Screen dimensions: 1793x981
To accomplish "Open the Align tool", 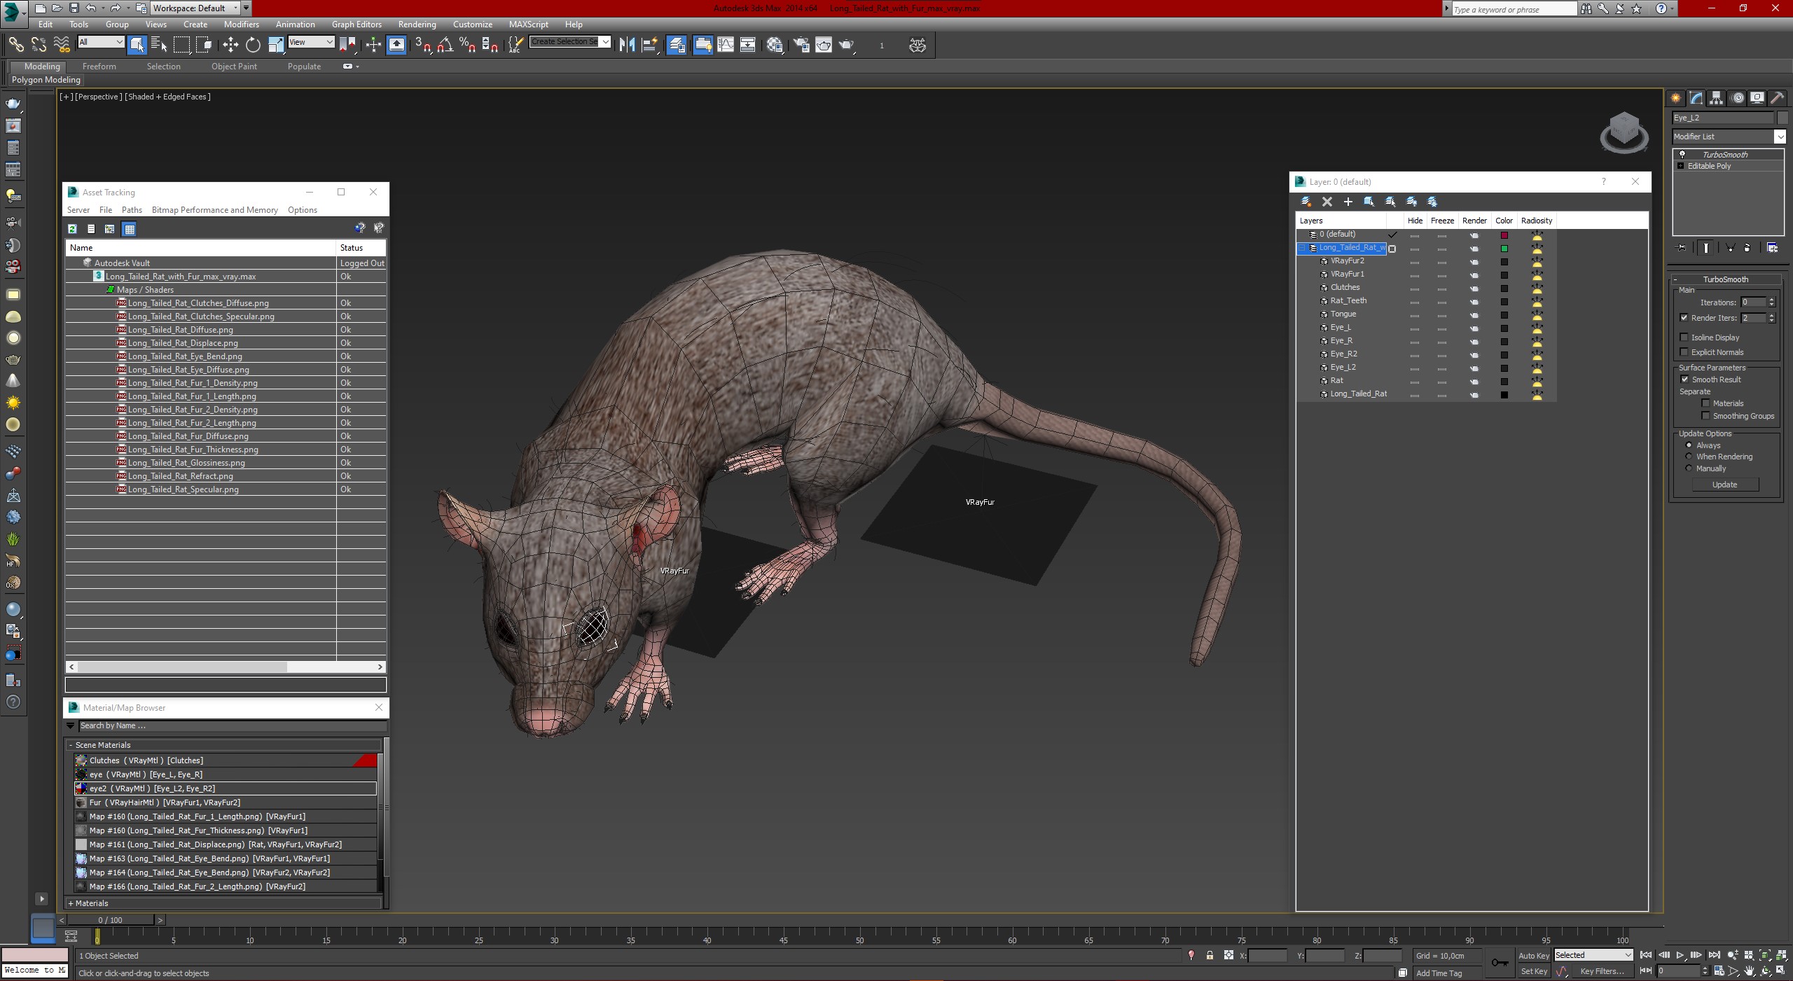I will pyautogui.click(x=650, y=45).
